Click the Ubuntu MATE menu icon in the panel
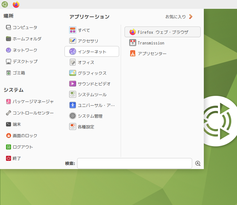Screen dimensions: 237x205 tap(5, 4)
